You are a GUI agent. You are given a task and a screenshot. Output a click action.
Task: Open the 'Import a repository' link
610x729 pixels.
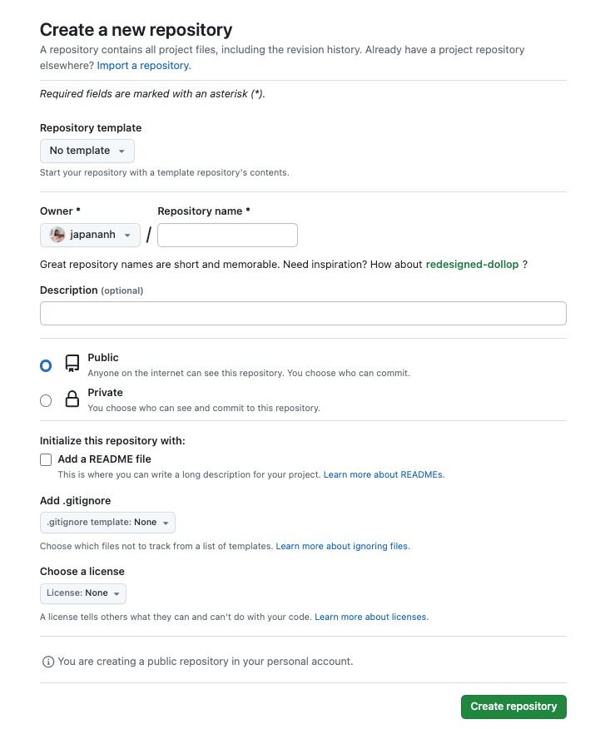click(143, 65)
